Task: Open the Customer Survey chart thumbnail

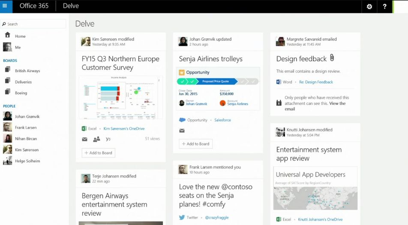Action: pos(121,97)
